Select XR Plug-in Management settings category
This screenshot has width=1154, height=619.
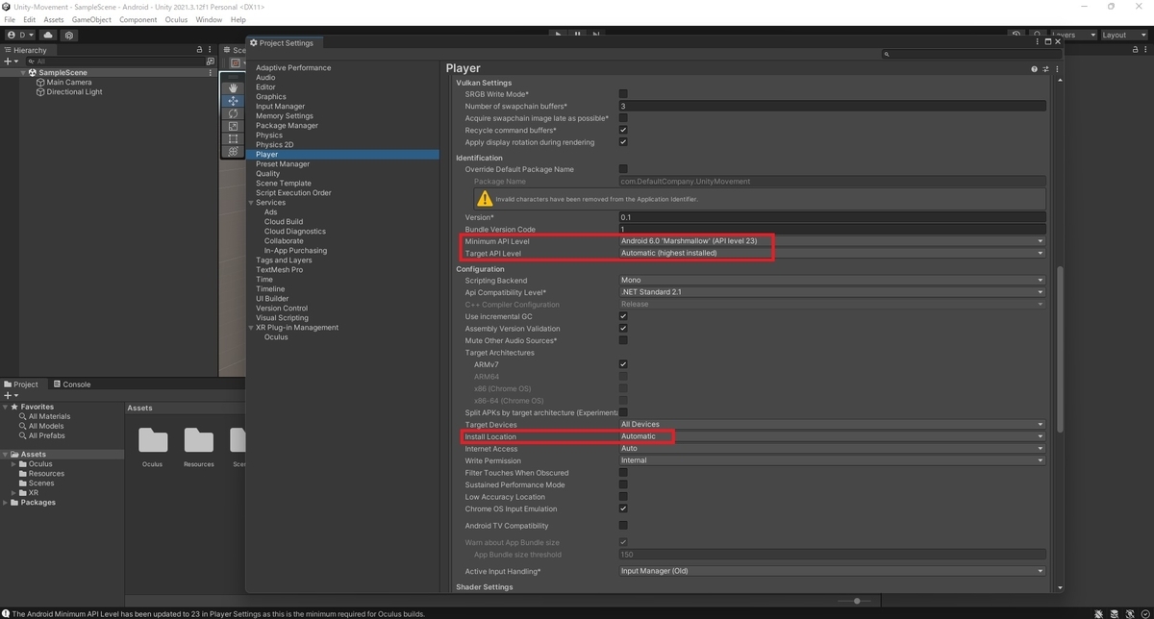297,328
